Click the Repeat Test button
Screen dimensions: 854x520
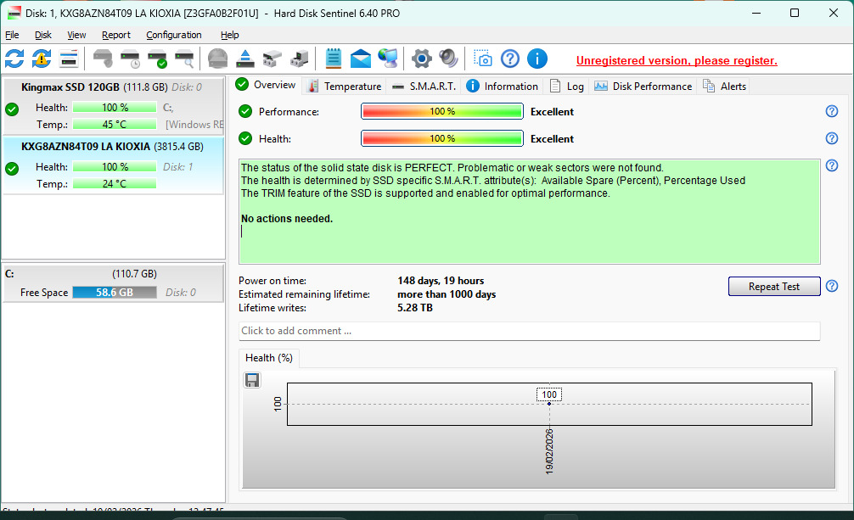click(x=774, y=287)
